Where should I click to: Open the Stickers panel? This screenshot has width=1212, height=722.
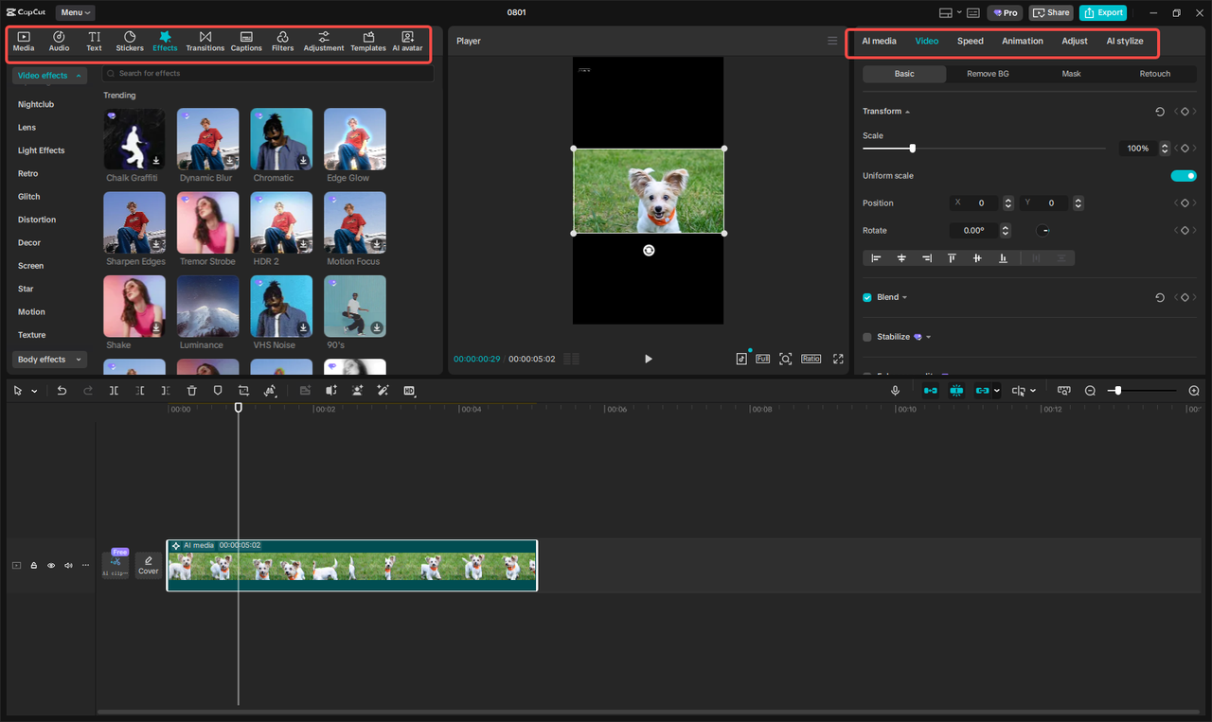(x=130, y=41)
